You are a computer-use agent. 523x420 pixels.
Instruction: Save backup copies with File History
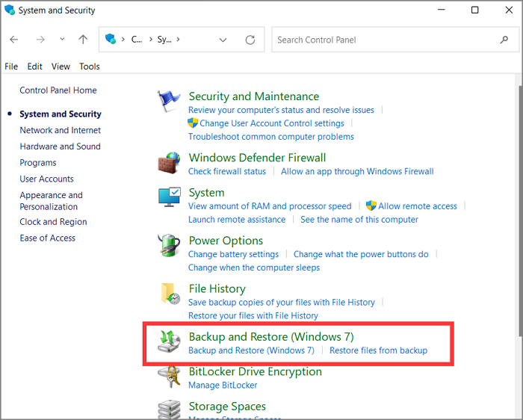coord(282,302)
